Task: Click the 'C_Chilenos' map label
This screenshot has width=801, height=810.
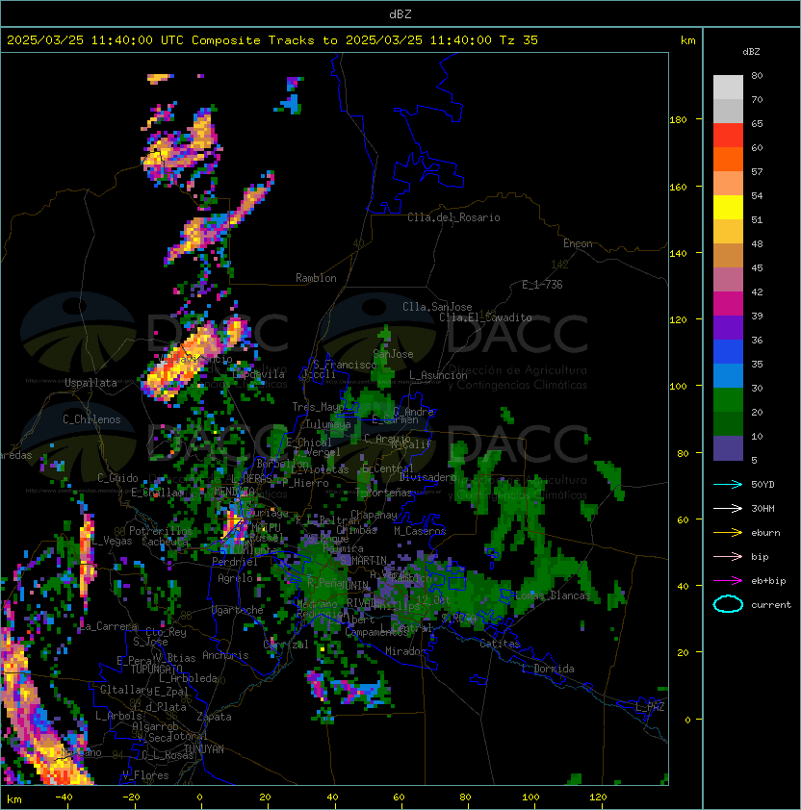Action: click(91, 419)
